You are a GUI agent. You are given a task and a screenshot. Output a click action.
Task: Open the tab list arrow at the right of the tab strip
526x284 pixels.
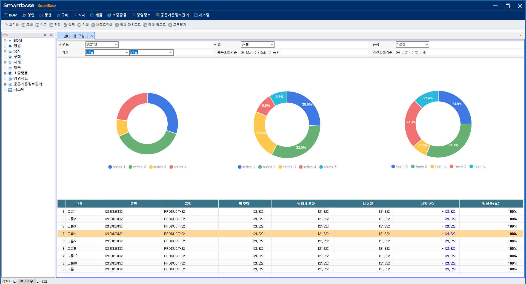tap(521, 35)
